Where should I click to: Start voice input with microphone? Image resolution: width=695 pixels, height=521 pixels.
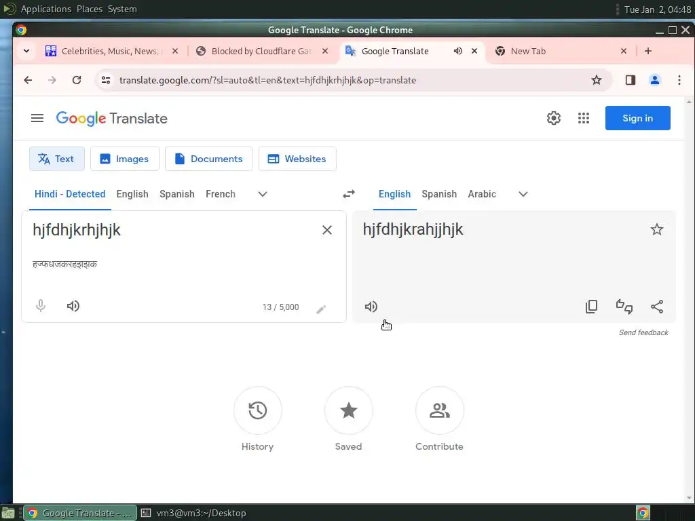(x=40, y=306)
